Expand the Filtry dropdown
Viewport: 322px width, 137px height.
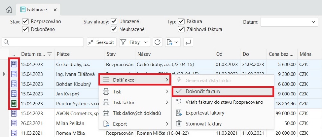[135, 42]
